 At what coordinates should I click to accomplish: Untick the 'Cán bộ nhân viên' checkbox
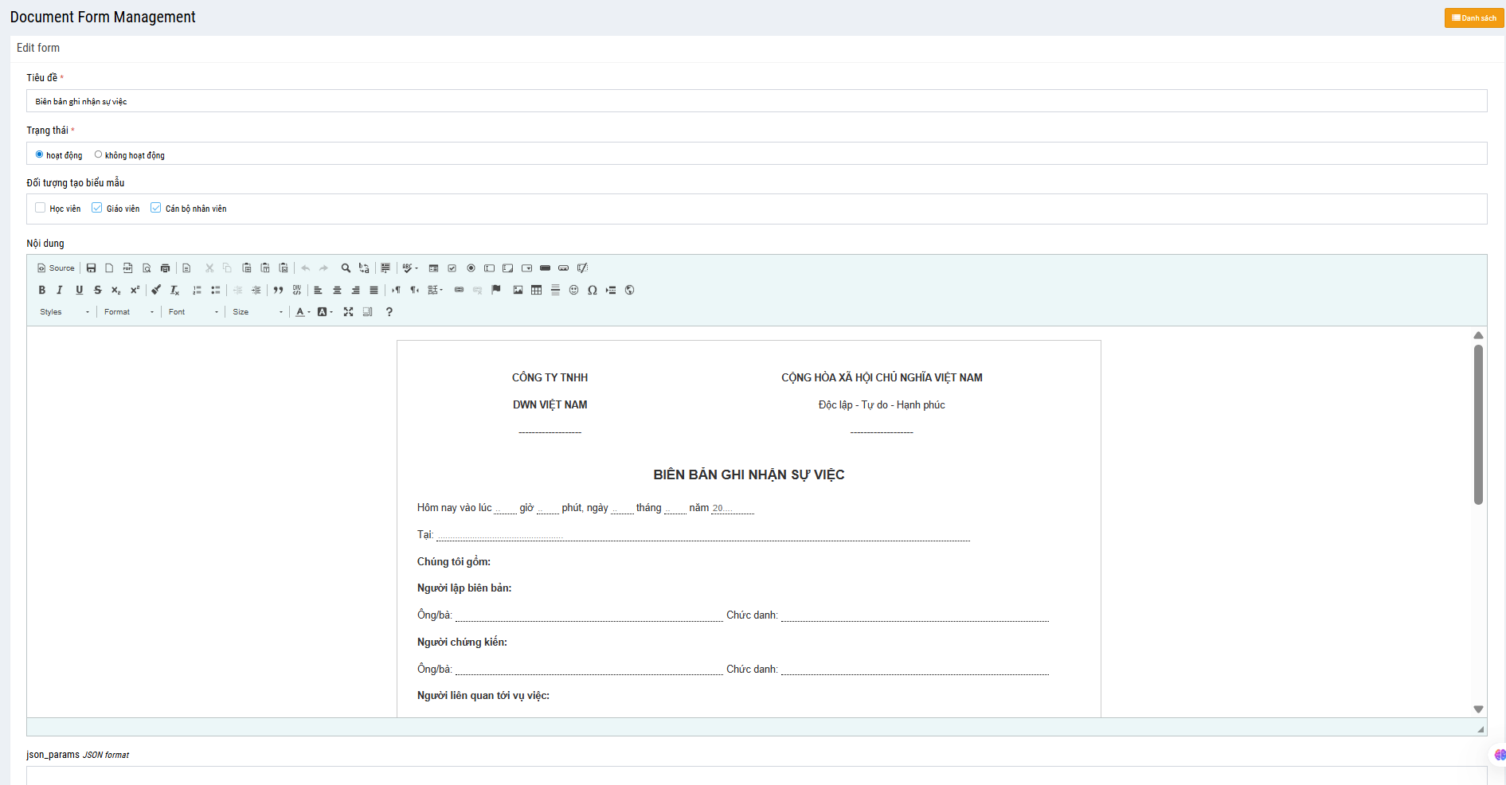(156, 208)
